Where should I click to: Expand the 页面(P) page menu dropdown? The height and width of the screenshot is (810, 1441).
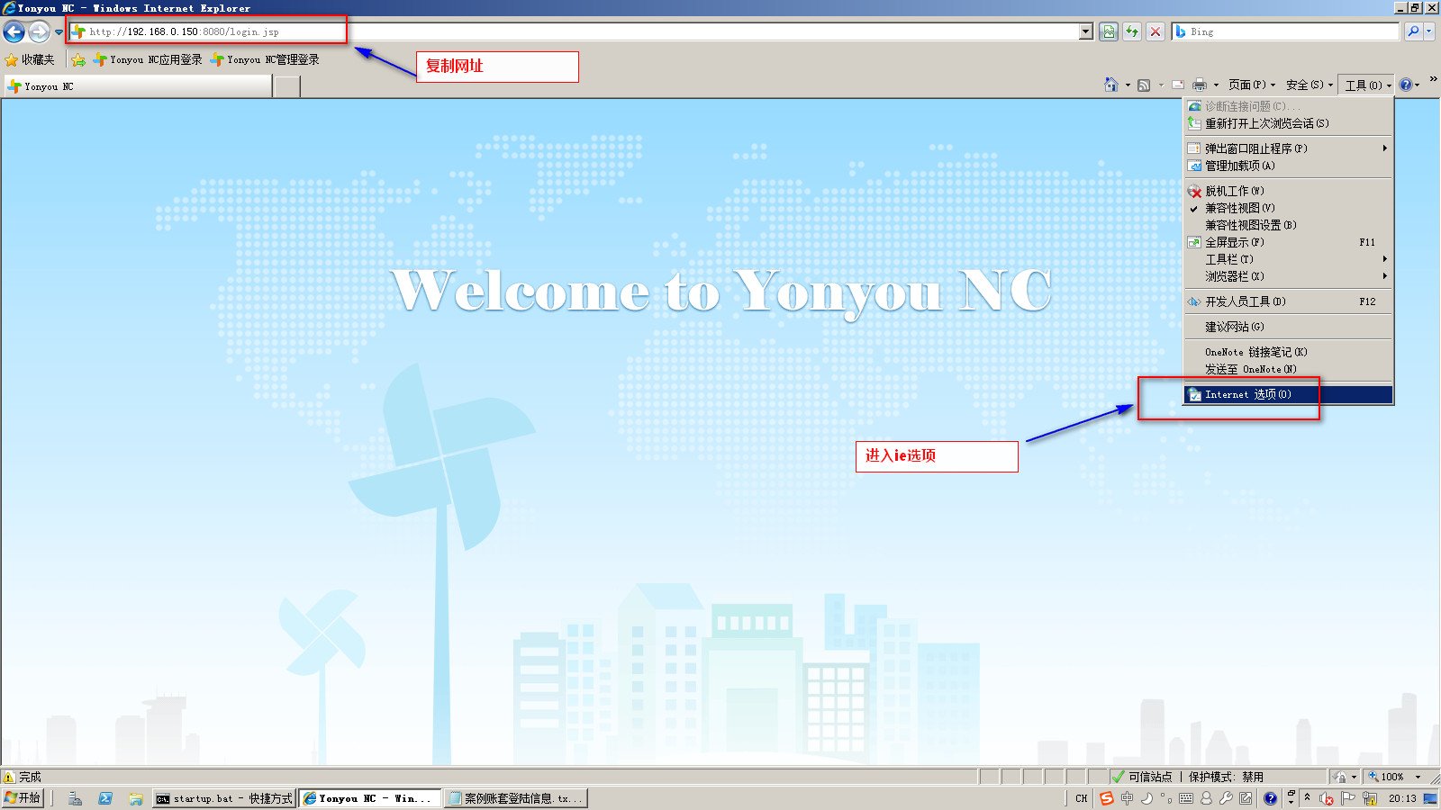[1251, 85]
